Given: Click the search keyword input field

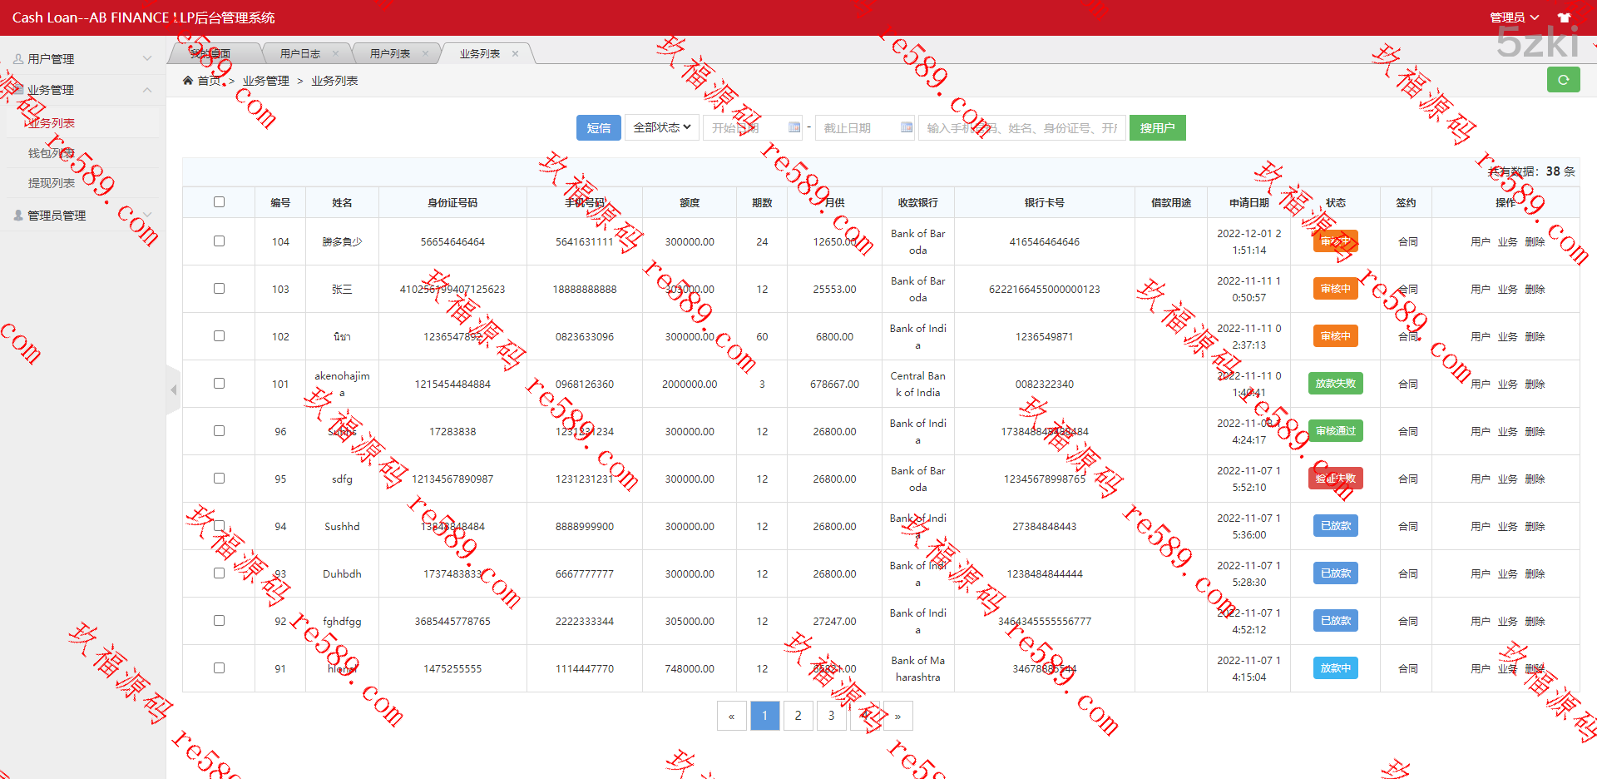Looking at the screenshot, I should click(x=1021, y=127).
